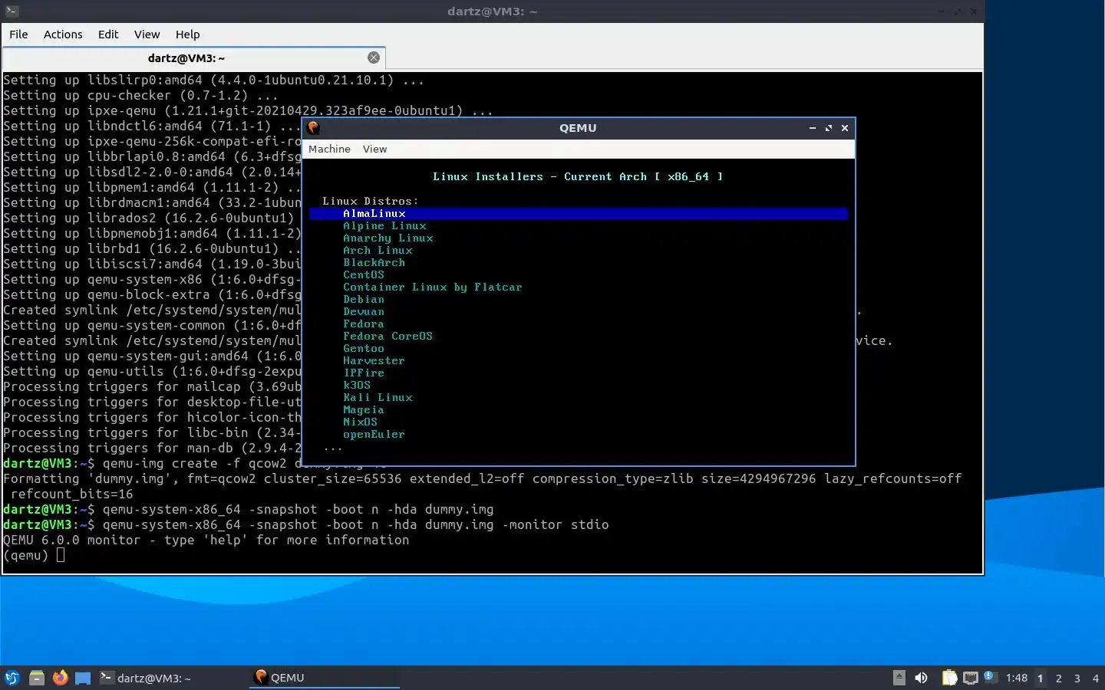Select the plain Fedora entry
1105x690 pixels.
click(364, 324)
